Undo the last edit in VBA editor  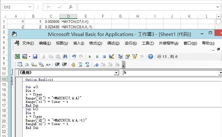coord(74,57)
